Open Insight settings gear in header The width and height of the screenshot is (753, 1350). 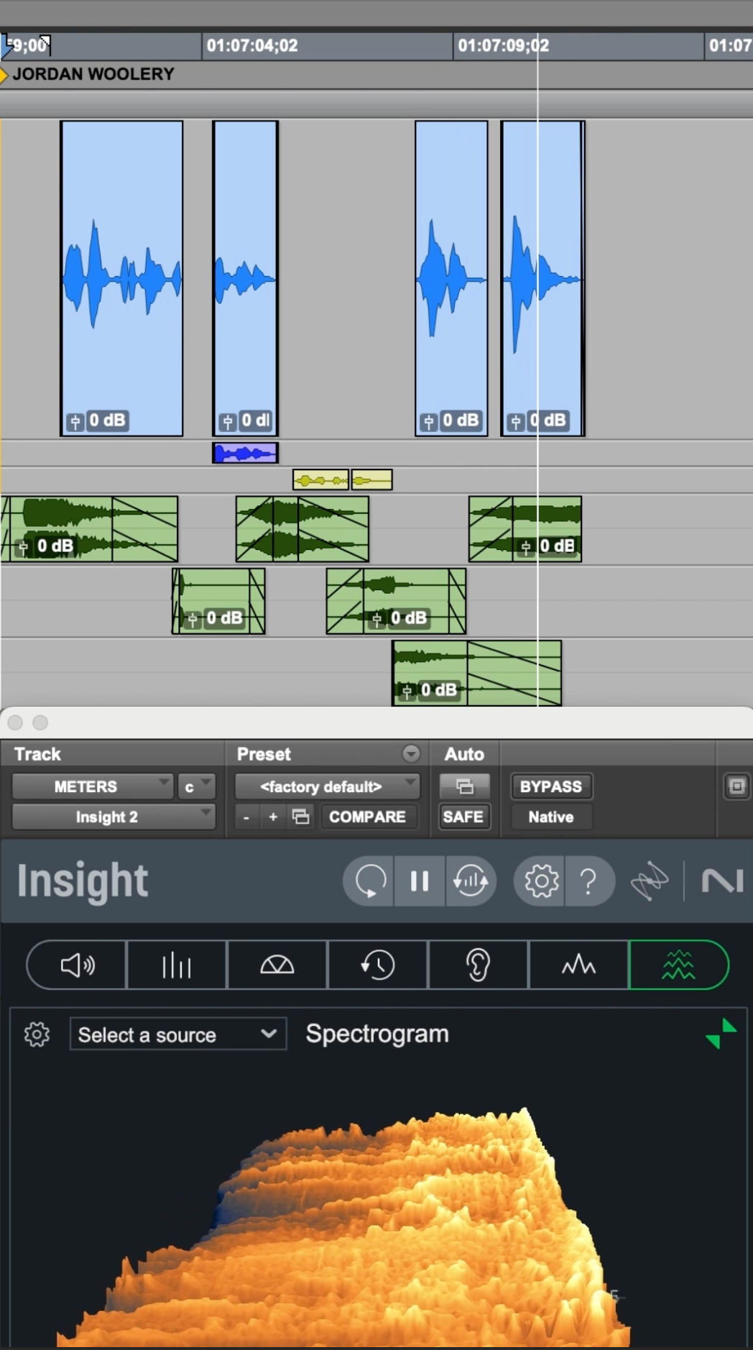pos(540,881)
